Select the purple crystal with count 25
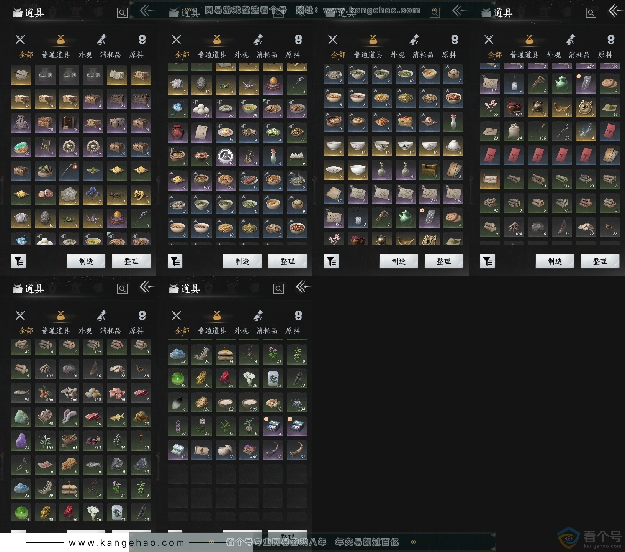Image resolution: width=625 pixels, height=552 pixels. (x=21, y=441)
